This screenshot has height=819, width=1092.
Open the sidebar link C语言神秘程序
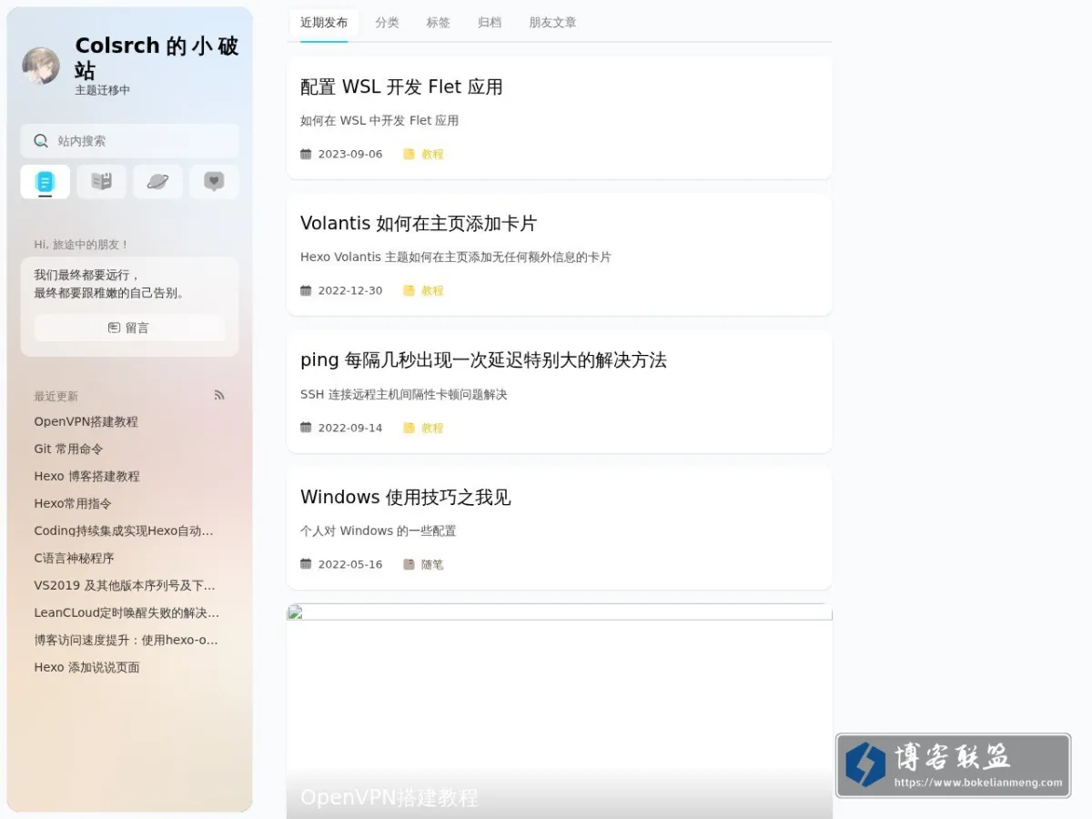point(75,558)
